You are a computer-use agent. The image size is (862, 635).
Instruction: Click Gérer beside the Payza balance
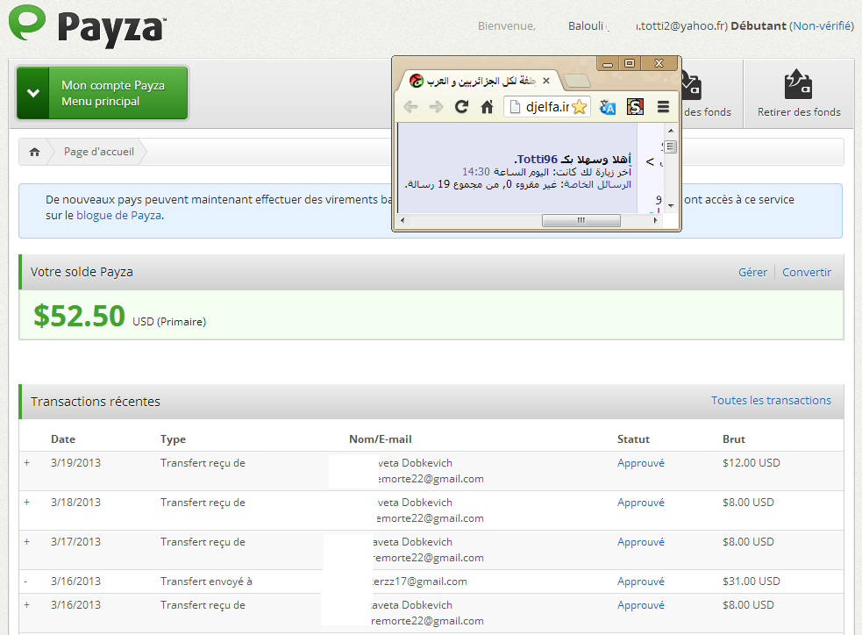(752, 272)
